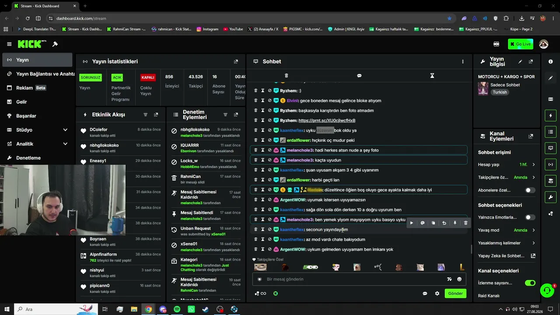Open the YouTube bookmark in the bookmarks bar
The height and width of the screenshot is (315, 560).
tap(233, 29)
